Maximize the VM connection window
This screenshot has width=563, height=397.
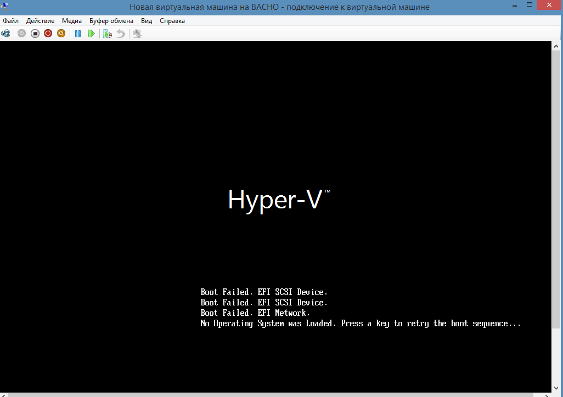[529, 5]
